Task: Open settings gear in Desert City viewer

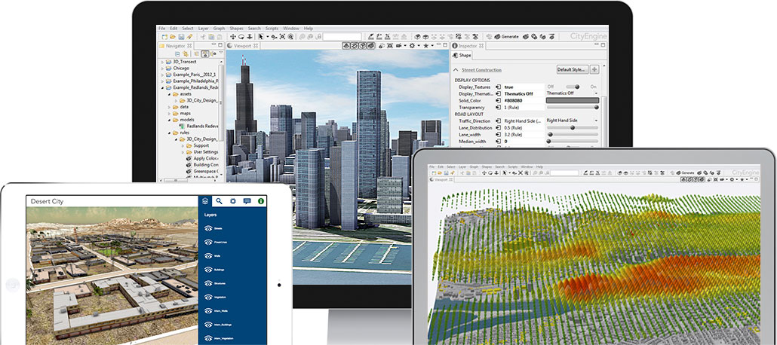Action: [232, 201]
